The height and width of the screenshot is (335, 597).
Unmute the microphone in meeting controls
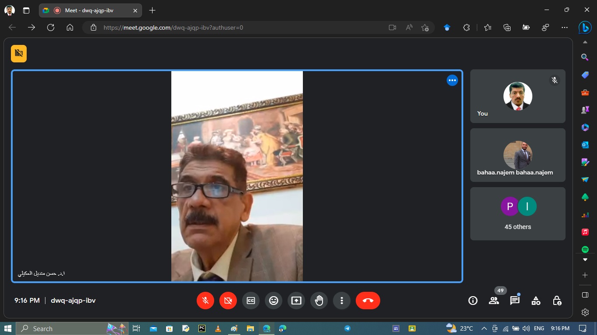pyautogui.click(x=205, y=301)
